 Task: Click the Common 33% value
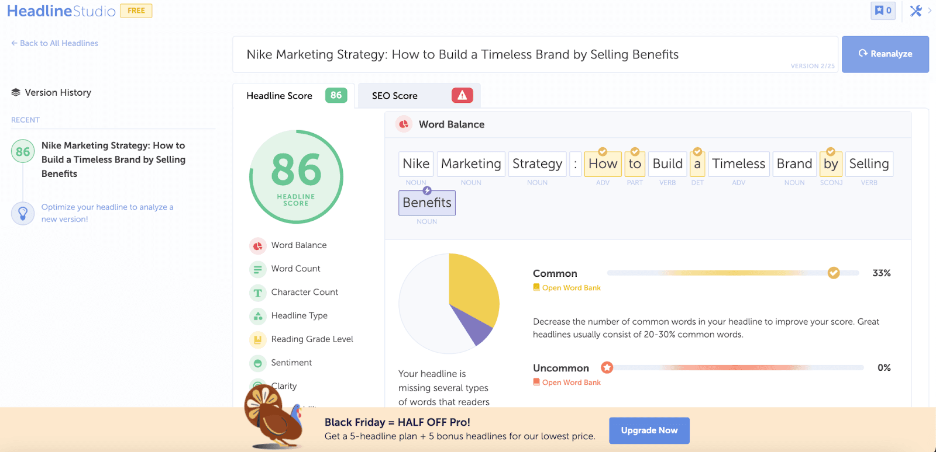coord(882,273)
